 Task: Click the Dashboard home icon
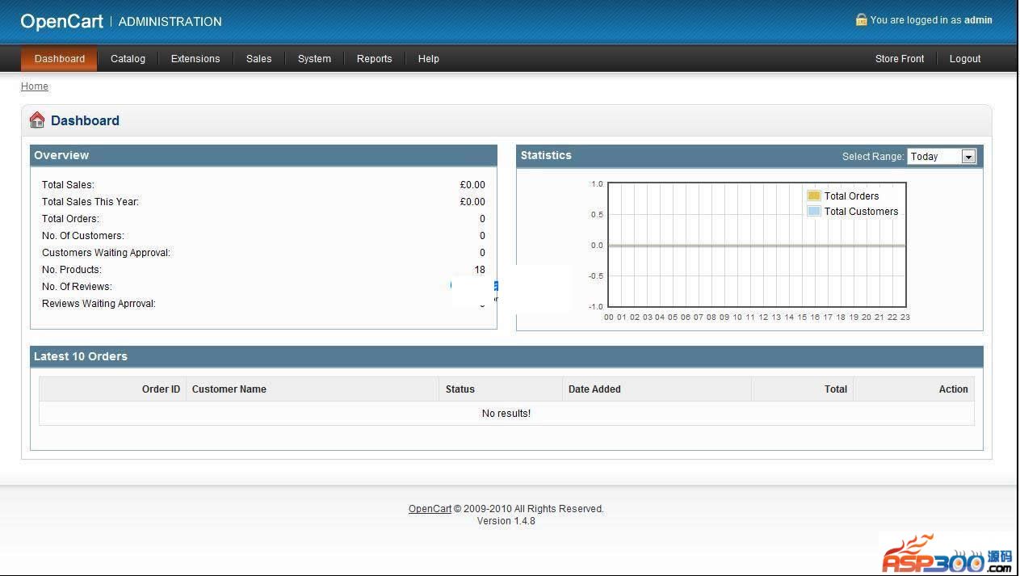click(37, 120)
